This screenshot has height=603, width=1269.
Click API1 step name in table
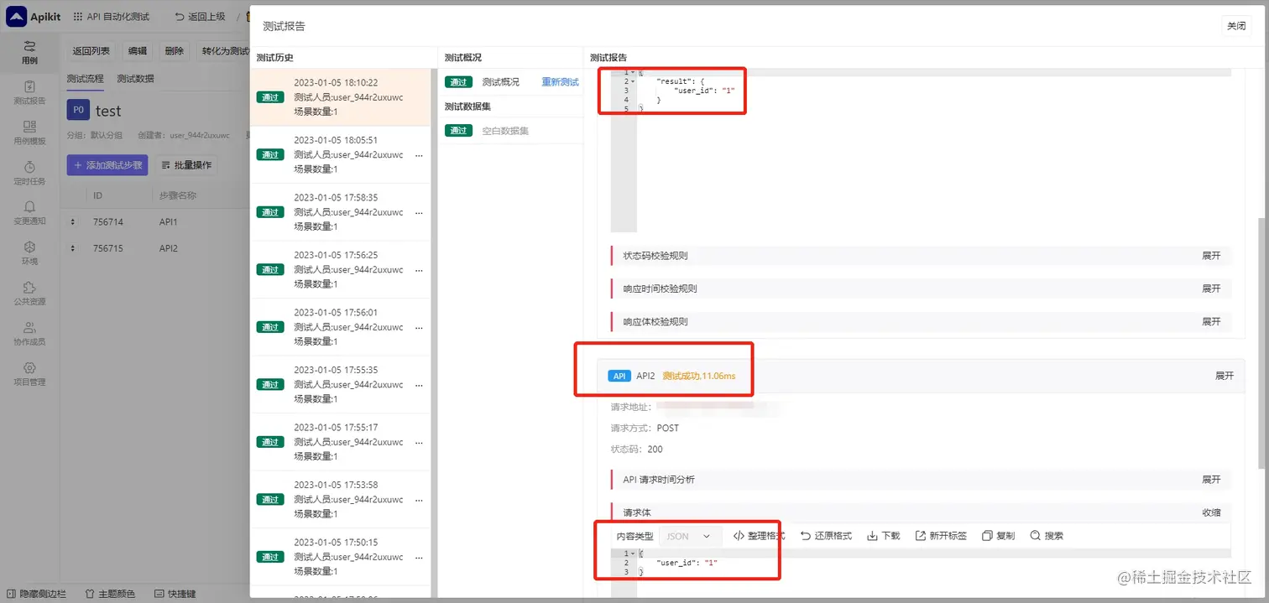(x=168, y=222)
